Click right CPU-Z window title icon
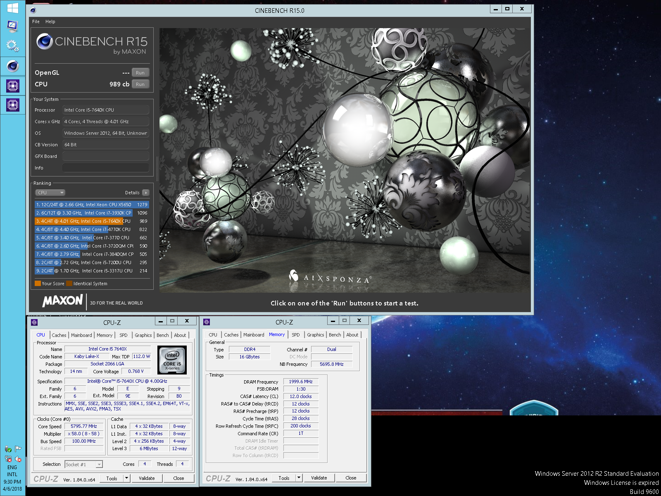 point(207,322)
